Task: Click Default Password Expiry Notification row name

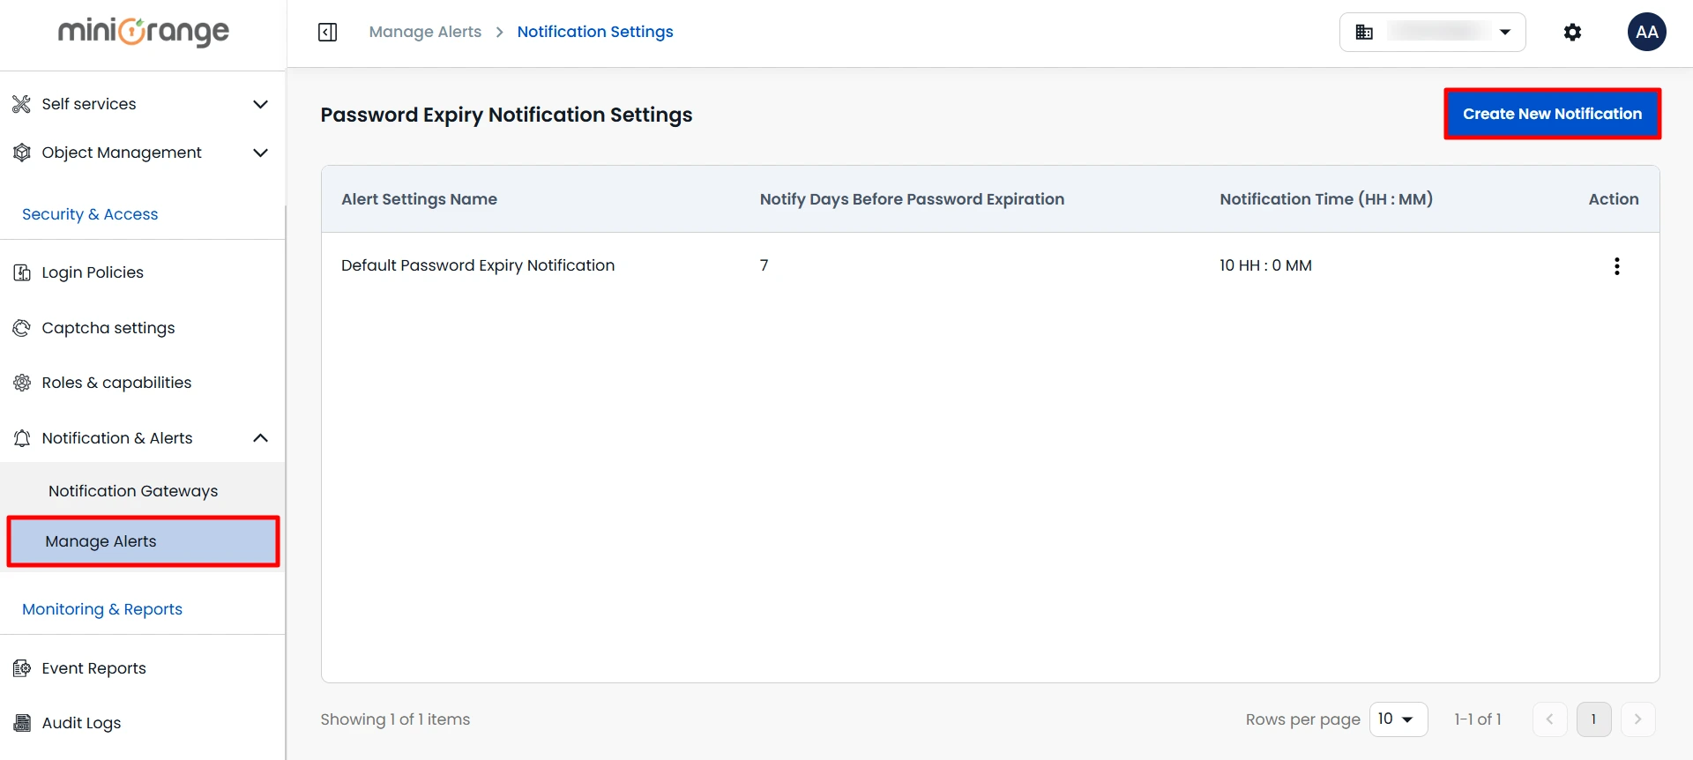Action: [478, 265]
